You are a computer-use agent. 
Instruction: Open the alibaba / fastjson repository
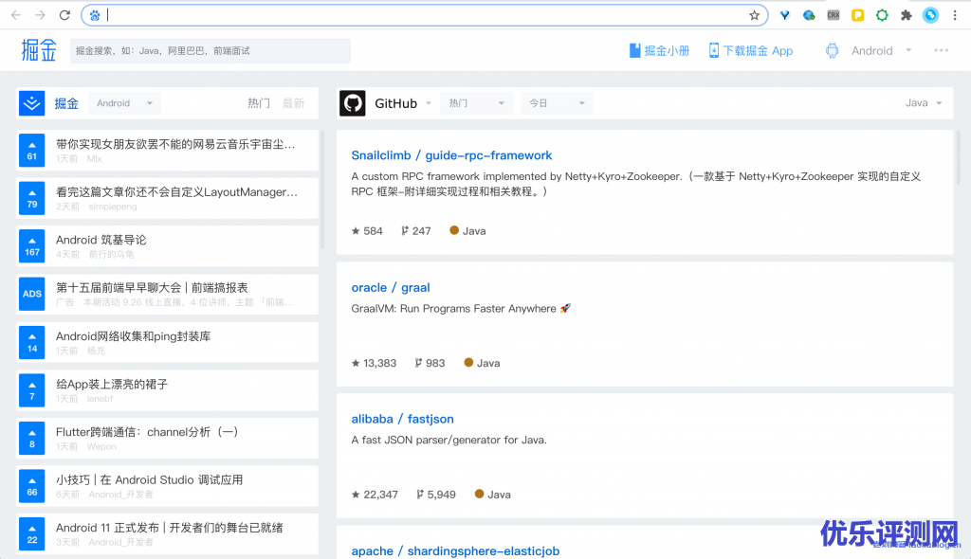tap(402, 419)
